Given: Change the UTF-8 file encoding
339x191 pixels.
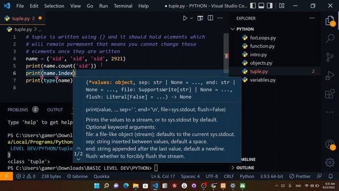Looking at the screenshot, I should [x=212, y=176].
